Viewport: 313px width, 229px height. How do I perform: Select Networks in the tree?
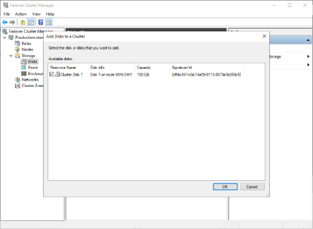(30, 79)
